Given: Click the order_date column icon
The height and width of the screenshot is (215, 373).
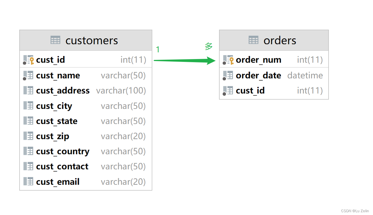Looking at the screenshot, I should [228, 76].
